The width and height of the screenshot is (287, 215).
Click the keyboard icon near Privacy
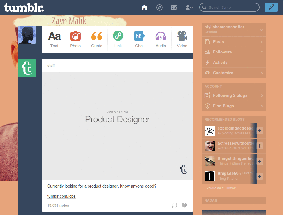pos(260,173)
